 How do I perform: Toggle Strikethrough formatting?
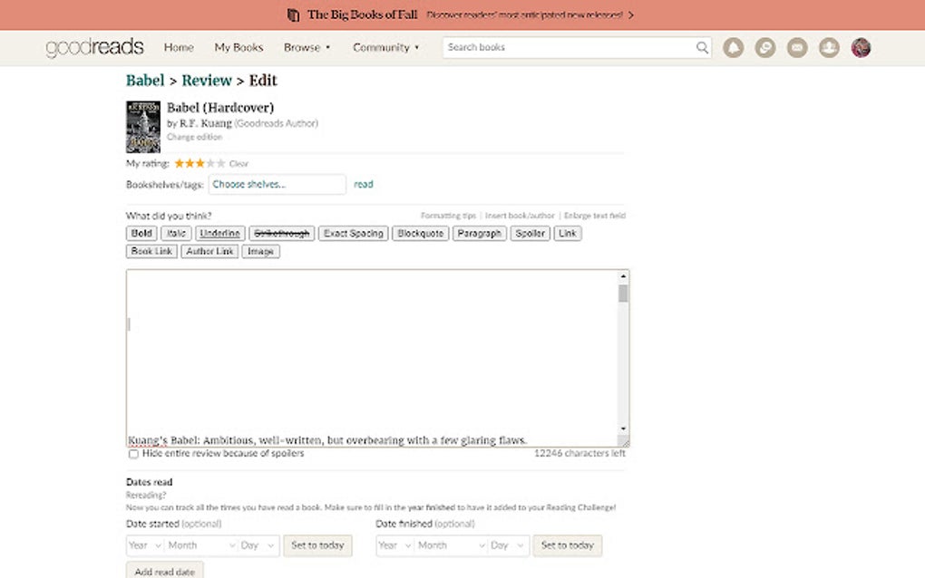click(x=281, y=233)
